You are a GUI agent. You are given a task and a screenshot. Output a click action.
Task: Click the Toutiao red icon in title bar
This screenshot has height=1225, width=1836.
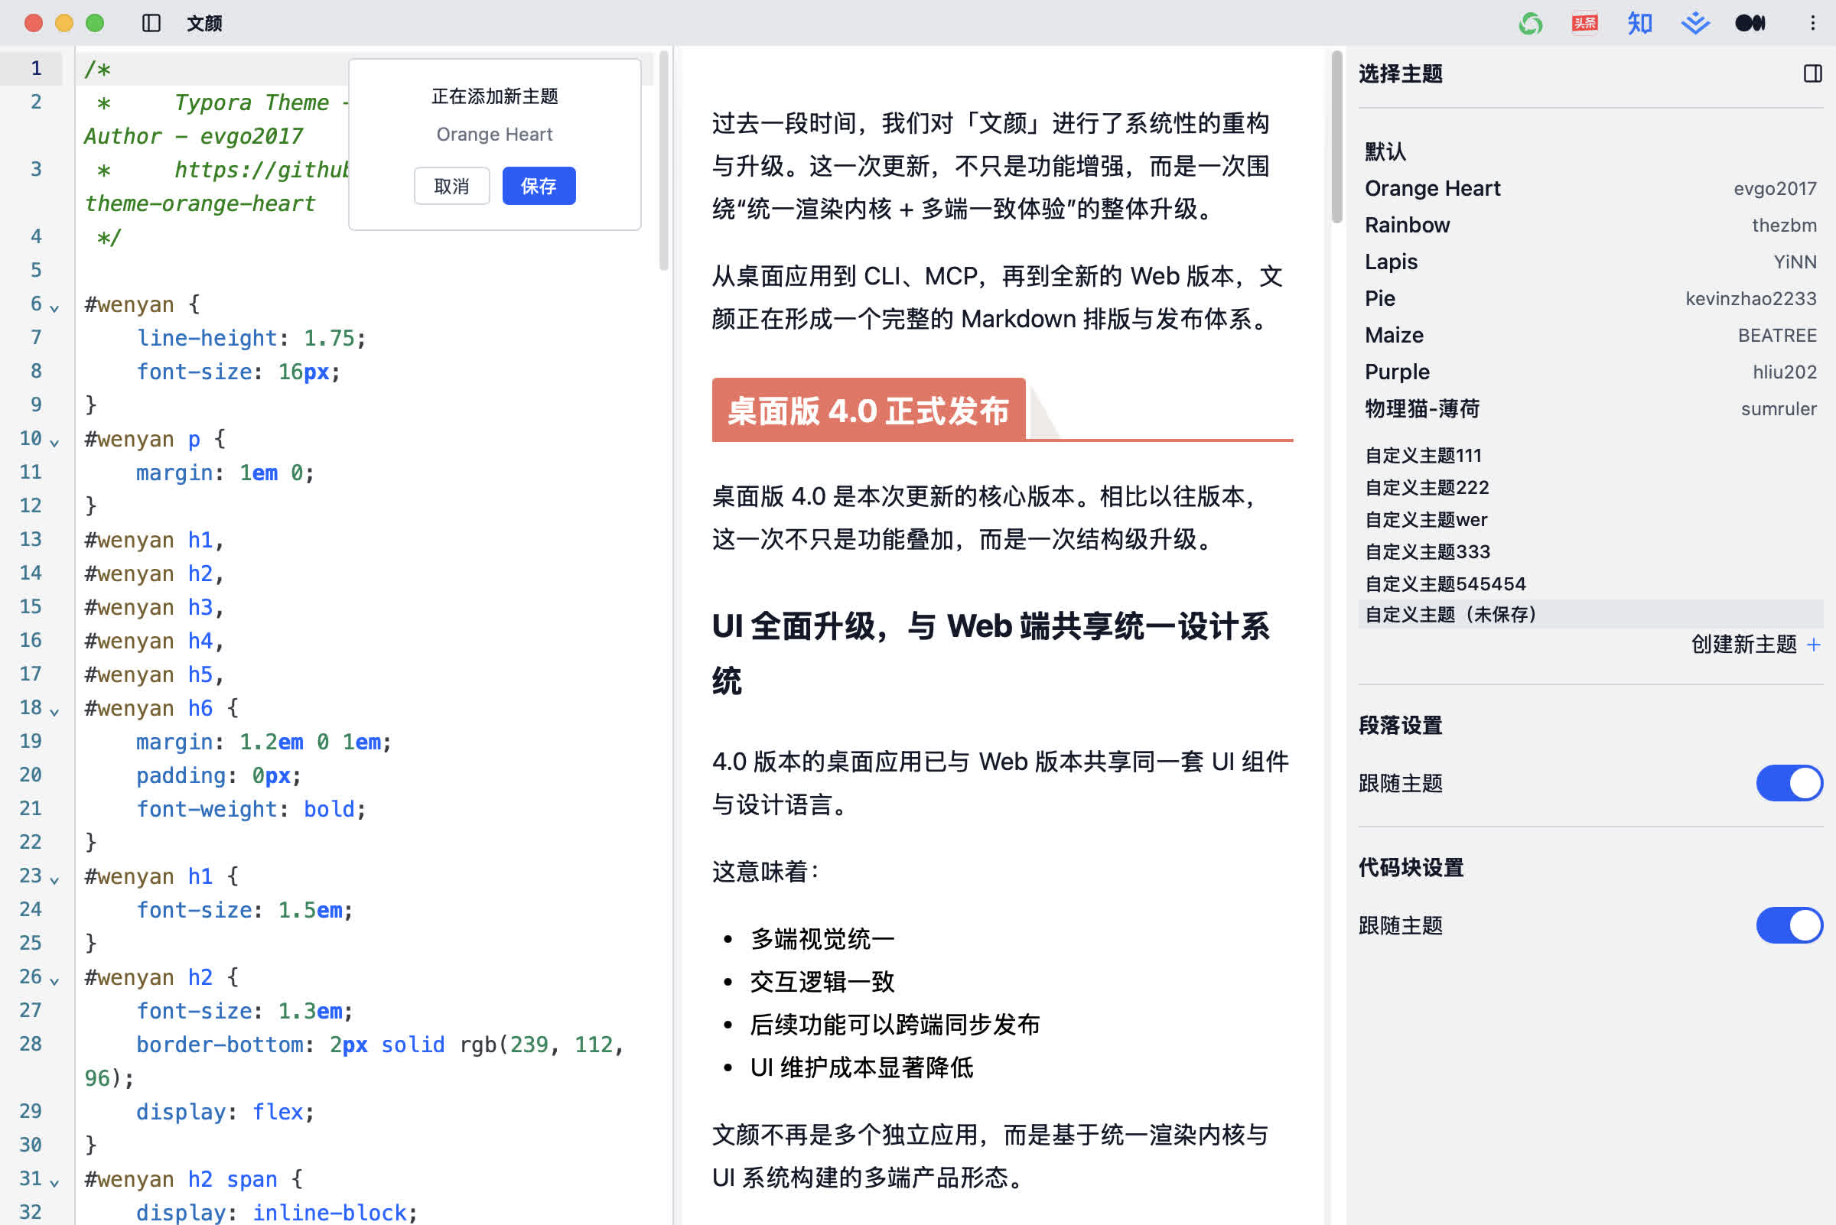click(1584, 24)
